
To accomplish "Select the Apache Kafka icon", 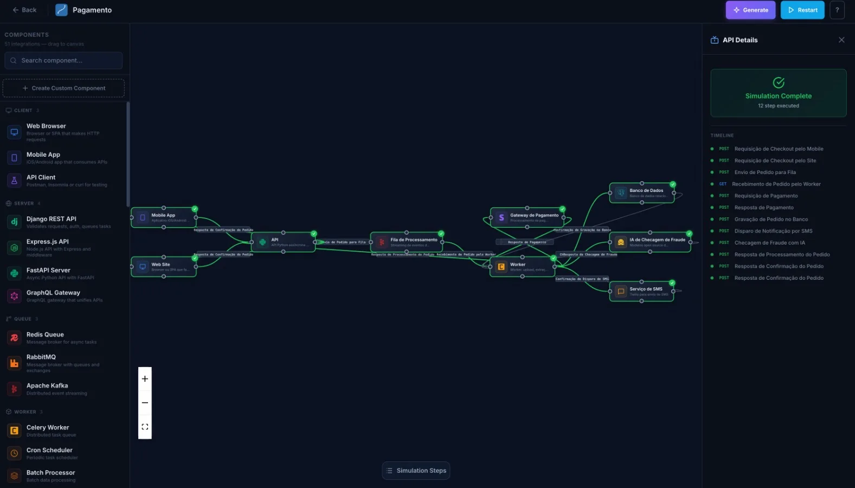I will click(x=14, y=389).
